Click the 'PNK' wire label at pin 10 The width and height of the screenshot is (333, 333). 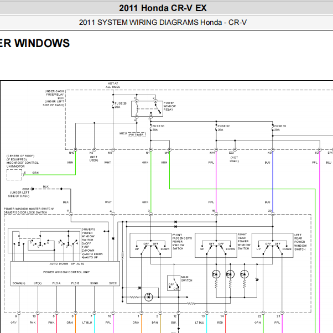pyautogui.click(x=33, y=322)
